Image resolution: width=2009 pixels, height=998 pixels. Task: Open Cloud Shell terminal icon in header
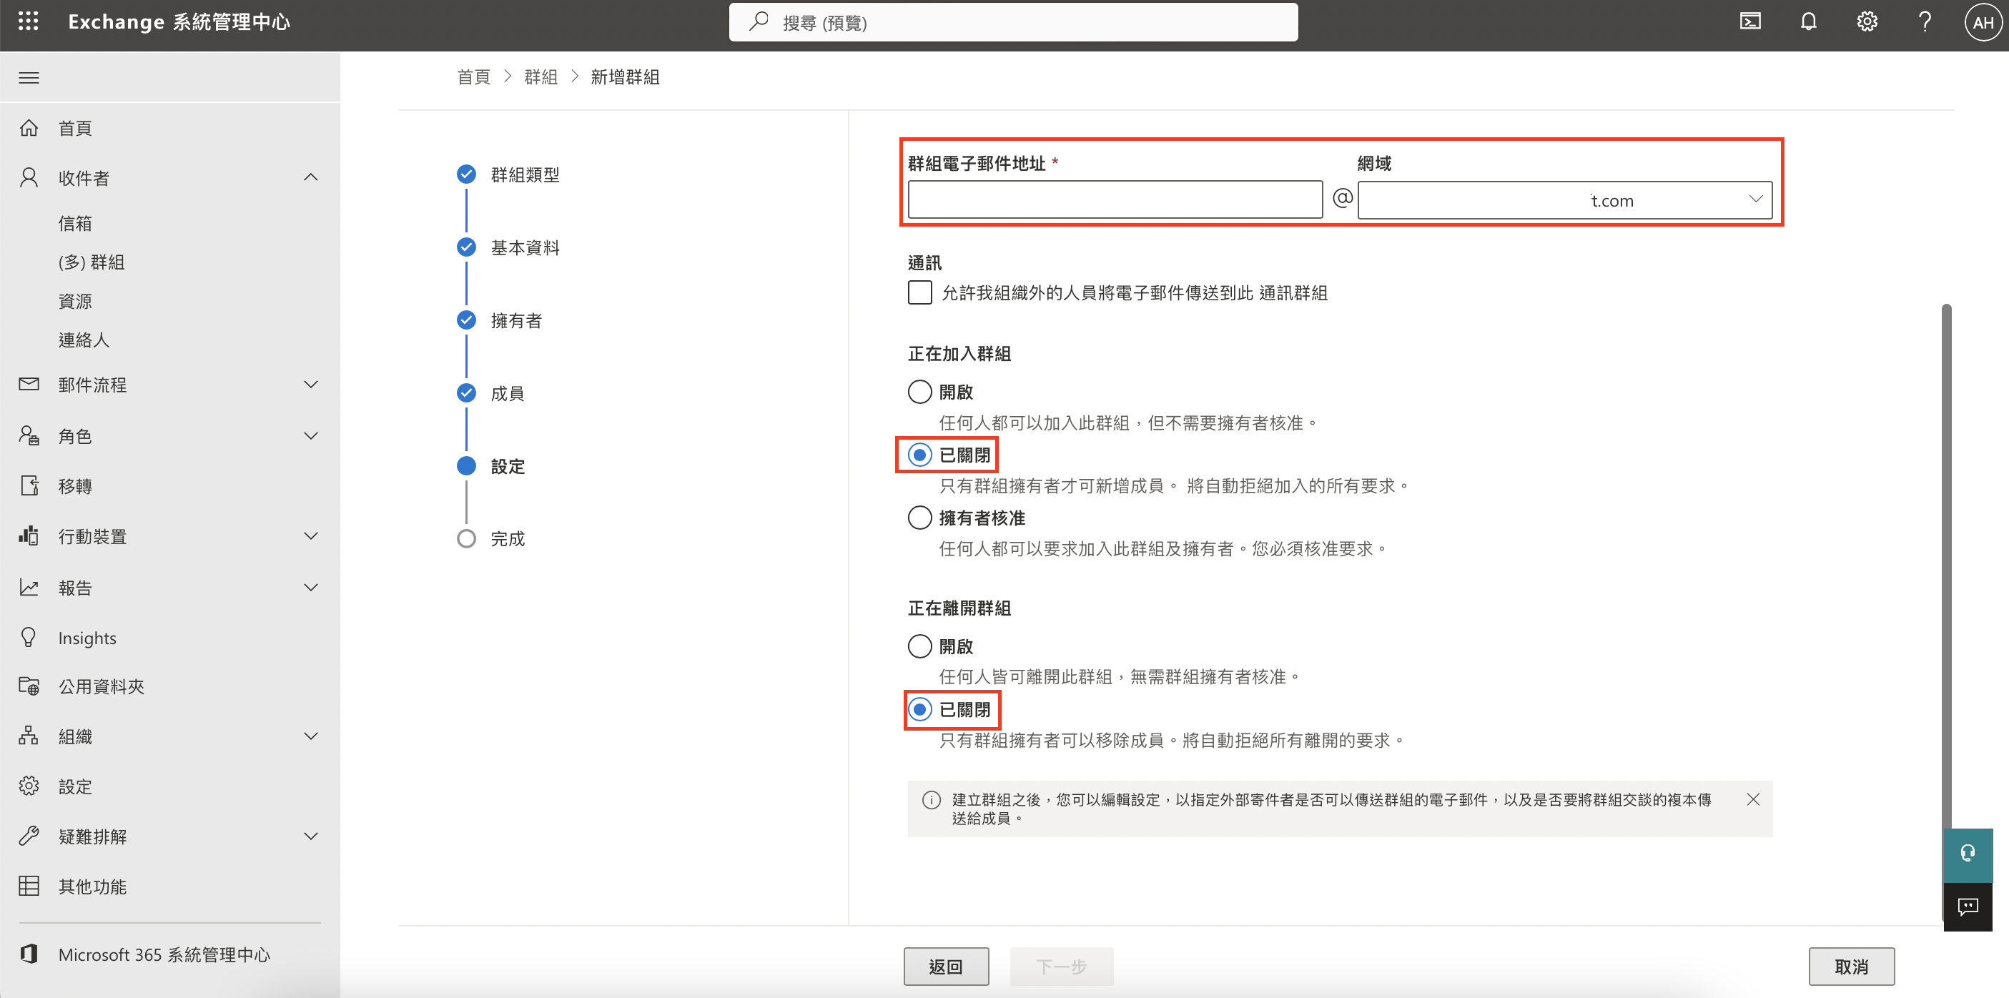pos(1750,22)
